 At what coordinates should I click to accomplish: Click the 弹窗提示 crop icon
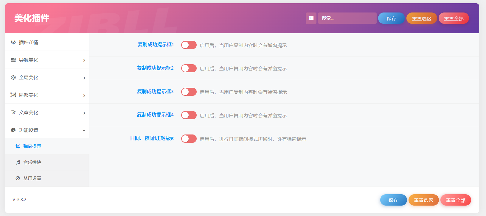coord(18,146)
